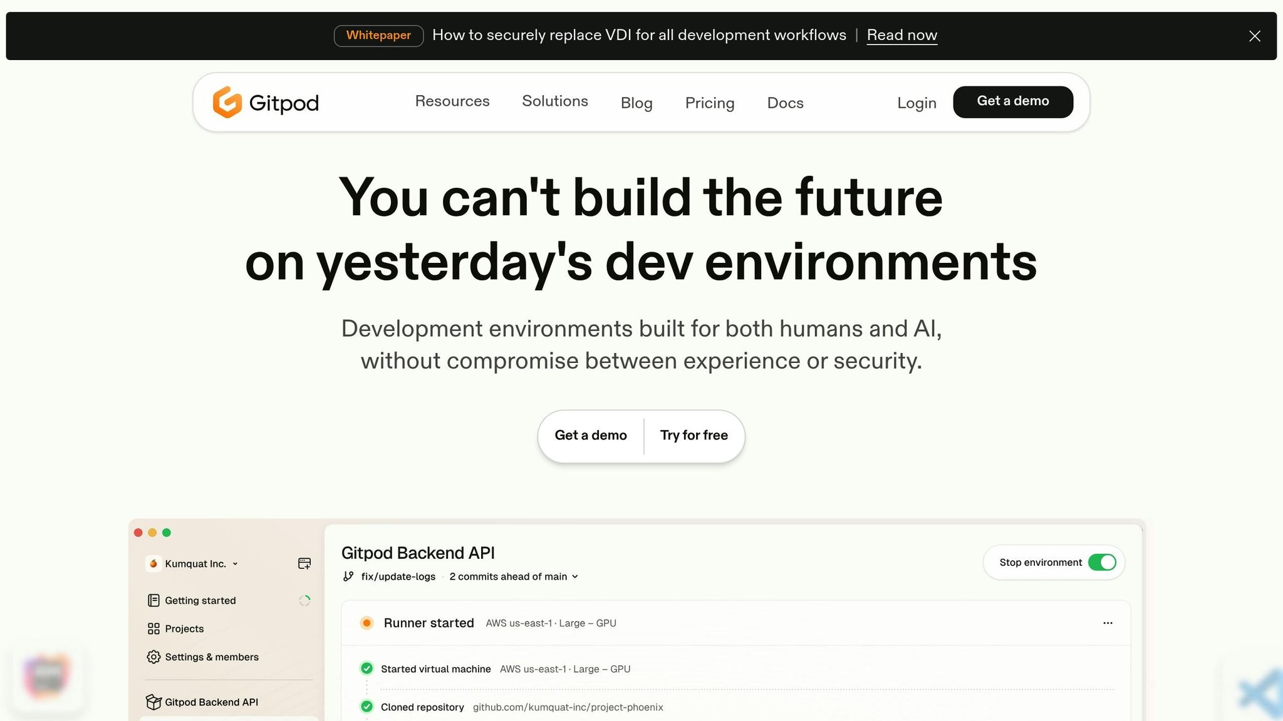Click the Runner started label
Image resolution: width=1283 pixels, height=721 pixels.
(x=429, y=623)
